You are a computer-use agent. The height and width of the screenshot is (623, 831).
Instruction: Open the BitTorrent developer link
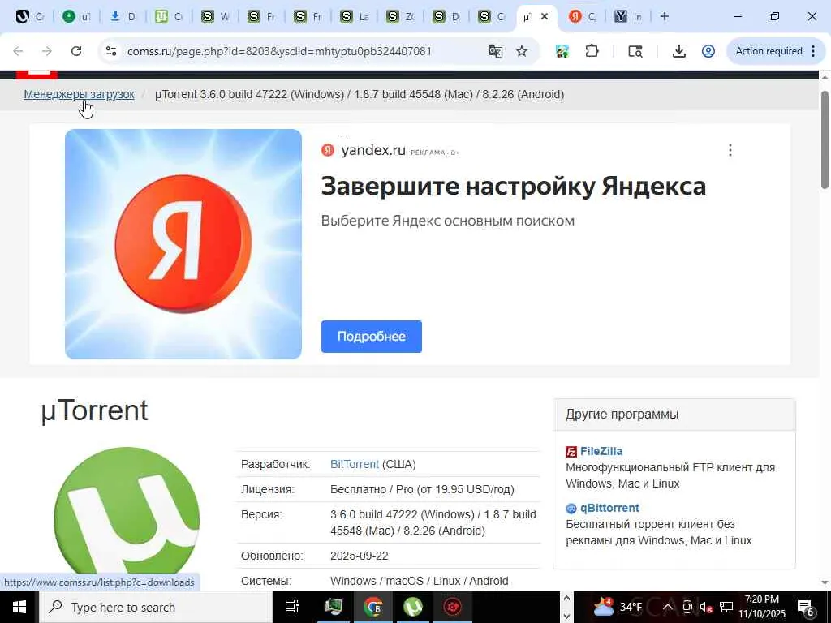pyautogui.click(x=354, y=464)
